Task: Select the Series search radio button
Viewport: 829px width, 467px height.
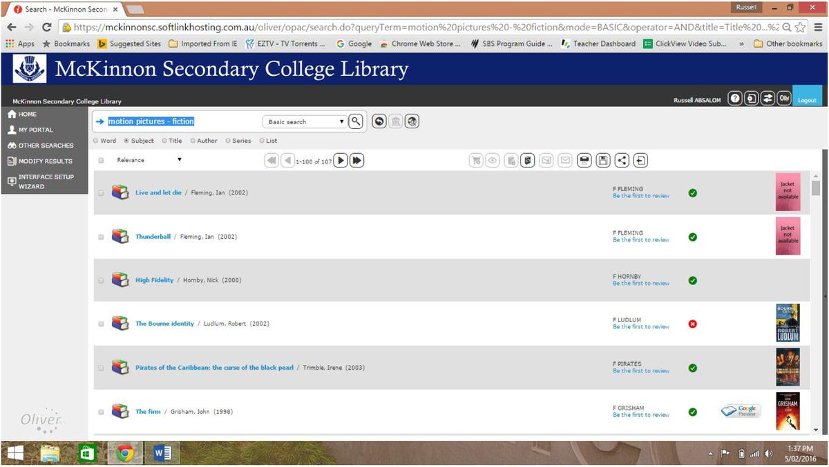Action: coord(228,141)
